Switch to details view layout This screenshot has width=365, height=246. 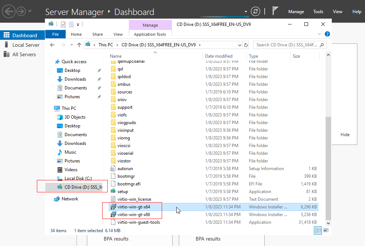pyautogui.click(x=318, y=230)
